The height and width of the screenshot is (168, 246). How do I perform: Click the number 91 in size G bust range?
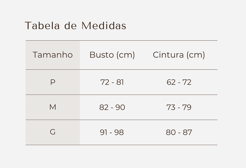click(x=104, y=132)
